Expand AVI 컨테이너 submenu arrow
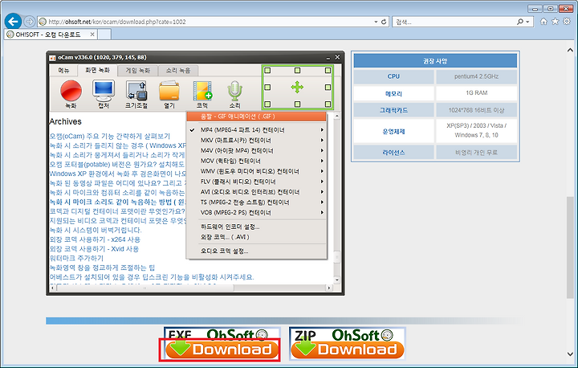Screen dimensions: 578x368 (x=322, y=192)
